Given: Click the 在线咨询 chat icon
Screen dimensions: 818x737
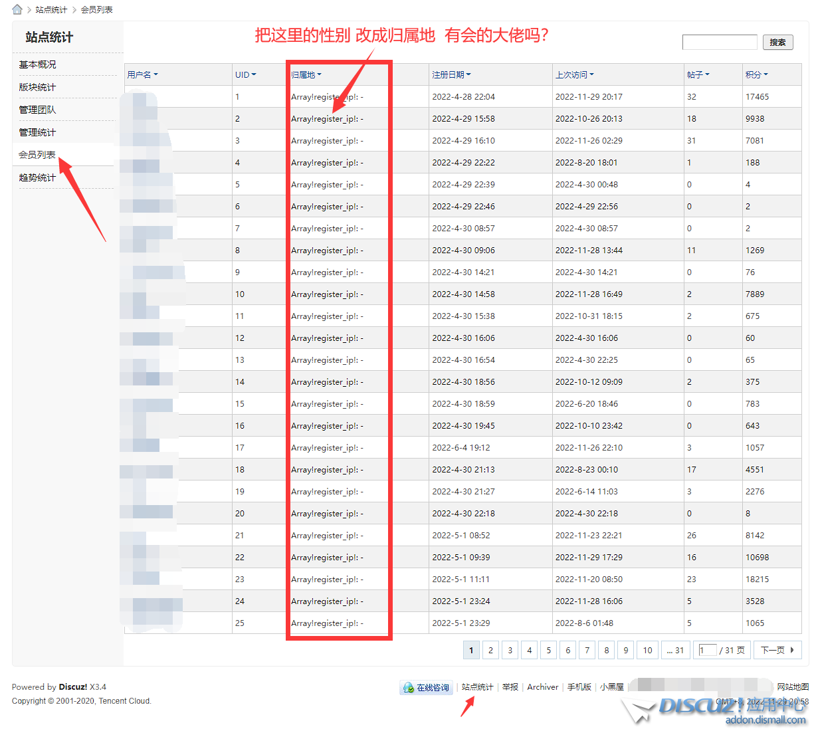Looking at the screenshot, I should [408, 688].
